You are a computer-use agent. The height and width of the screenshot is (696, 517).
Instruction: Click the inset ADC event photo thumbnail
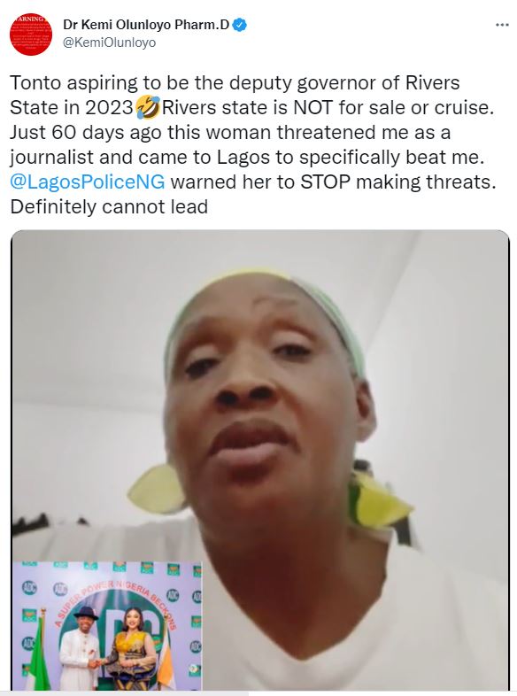click(106, 625)
